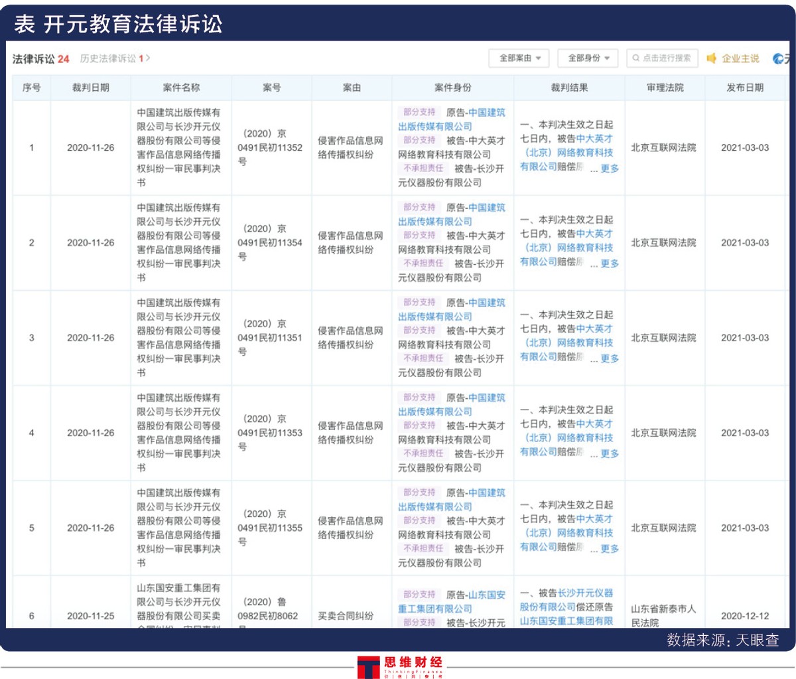
Task: Expand 更多 in case 11351 row
Action: pos(609,358)
